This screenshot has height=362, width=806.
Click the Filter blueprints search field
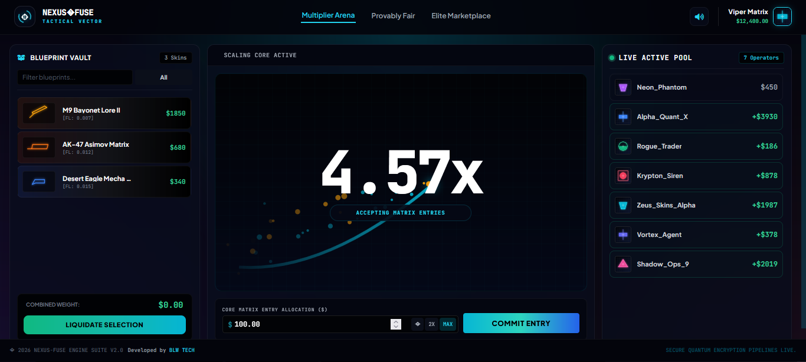75,77
